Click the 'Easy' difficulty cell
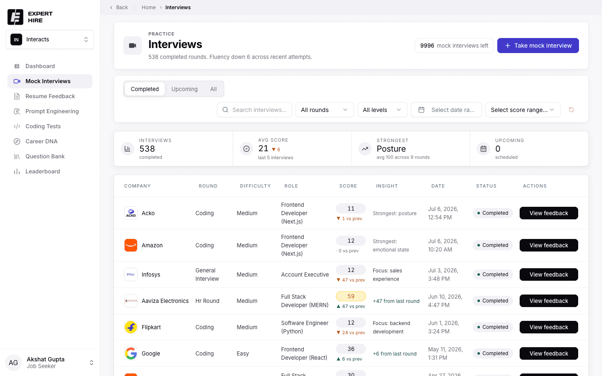The image size is (602, 376). (x=243, y=353)
